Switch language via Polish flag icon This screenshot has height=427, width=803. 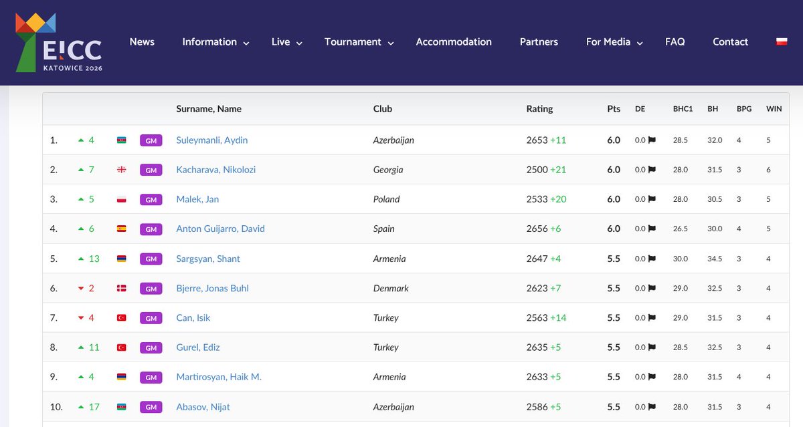781,41
